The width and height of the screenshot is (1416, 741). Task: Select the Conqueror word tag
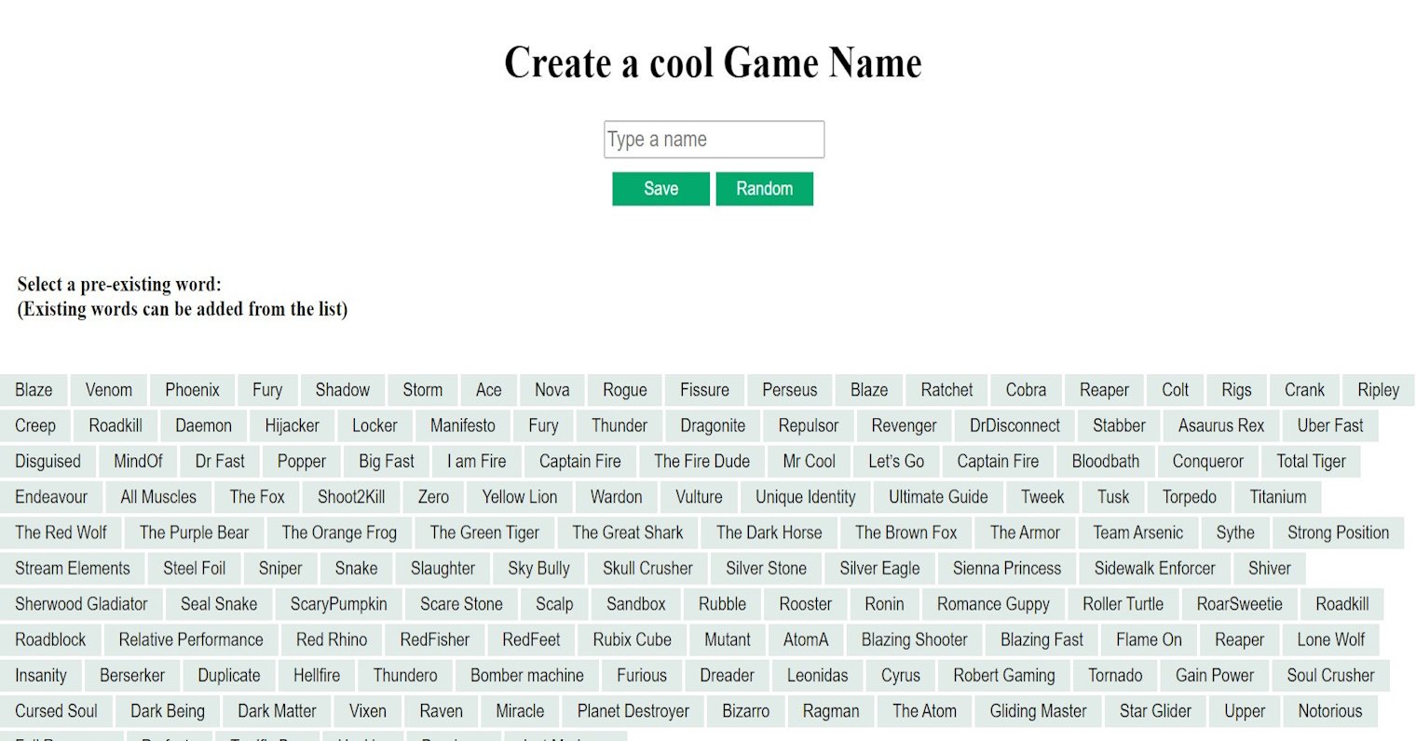[x=1207, y=461]
